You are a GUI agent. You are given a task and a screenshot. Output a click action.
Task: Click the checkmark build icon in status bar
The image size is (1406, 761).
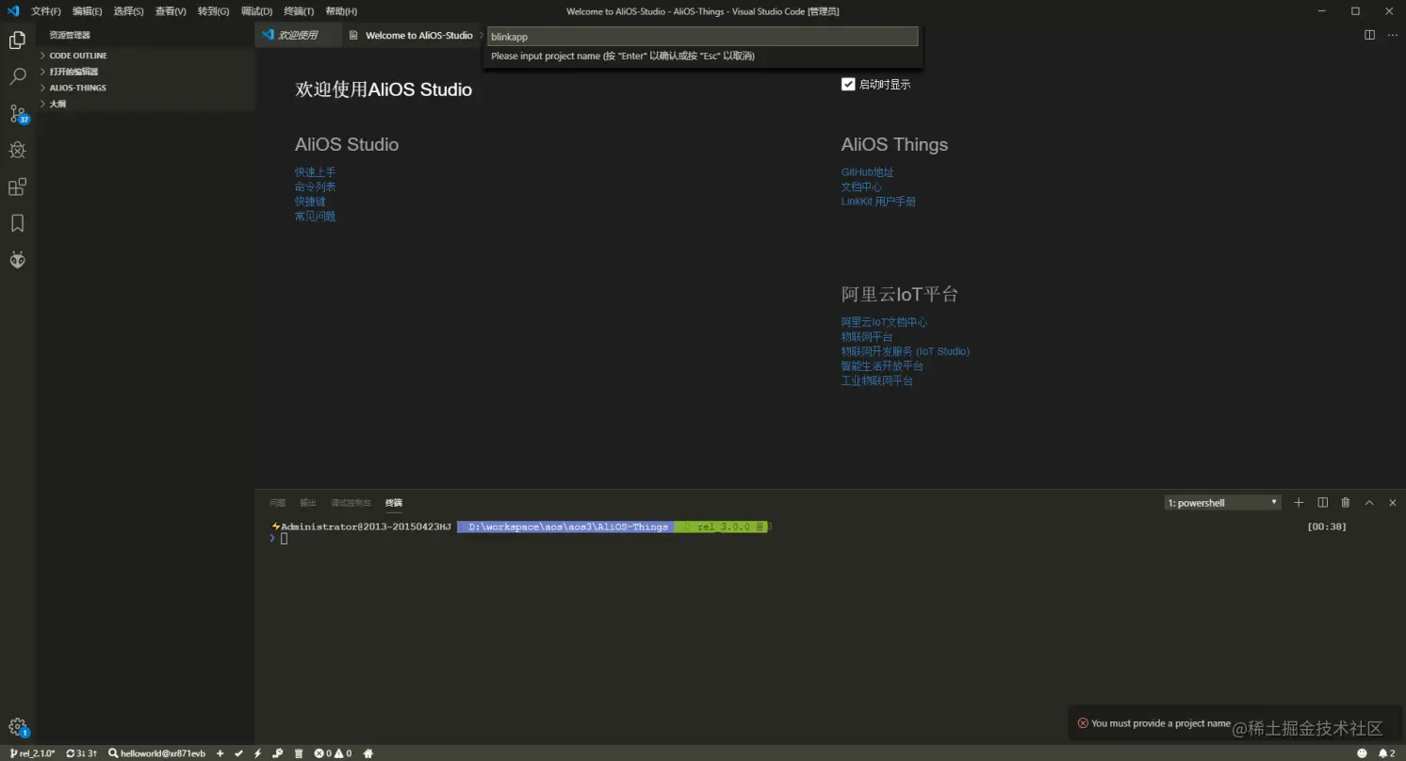click(239, 753)
